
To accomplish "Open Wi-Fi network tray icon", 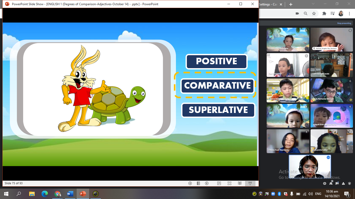I will tap(304, 194).
